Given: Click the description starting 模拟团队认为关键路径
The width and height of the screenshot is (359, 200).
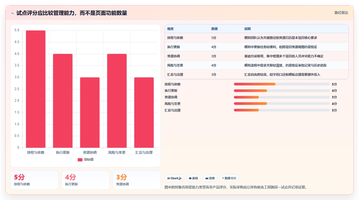Looking at the screenshot, I should pos(281,38).
